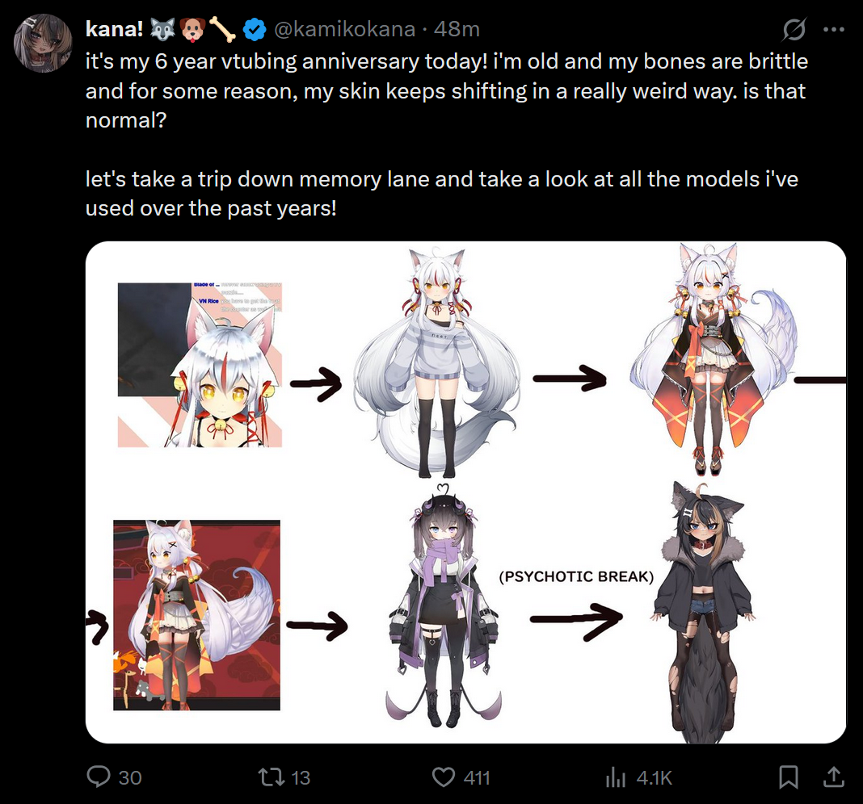Click the 411 likes count

point(477,777)
